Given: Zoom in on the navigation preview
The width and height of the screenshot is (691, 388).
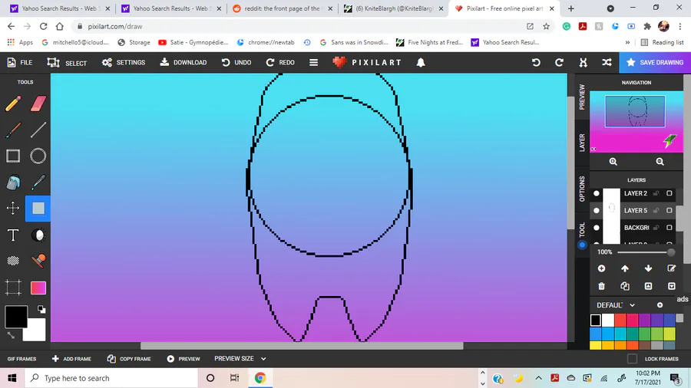Looking at the screenshot, I should pos(613,162).
